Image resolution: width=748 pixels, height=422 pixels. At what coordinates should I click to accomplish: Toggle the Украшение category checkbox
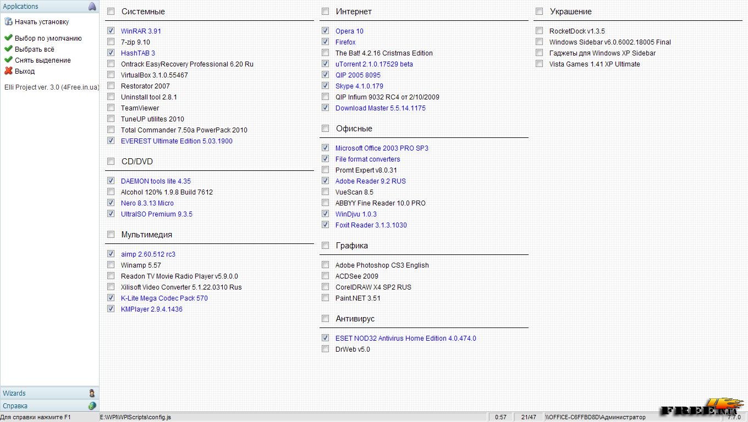point(540,11)
